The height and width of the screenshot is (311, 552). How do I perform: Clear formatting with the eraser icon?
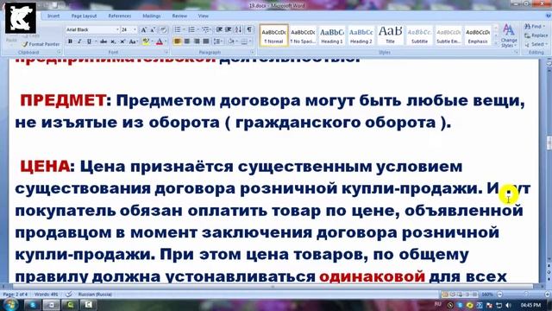click(x=164, y=30)
